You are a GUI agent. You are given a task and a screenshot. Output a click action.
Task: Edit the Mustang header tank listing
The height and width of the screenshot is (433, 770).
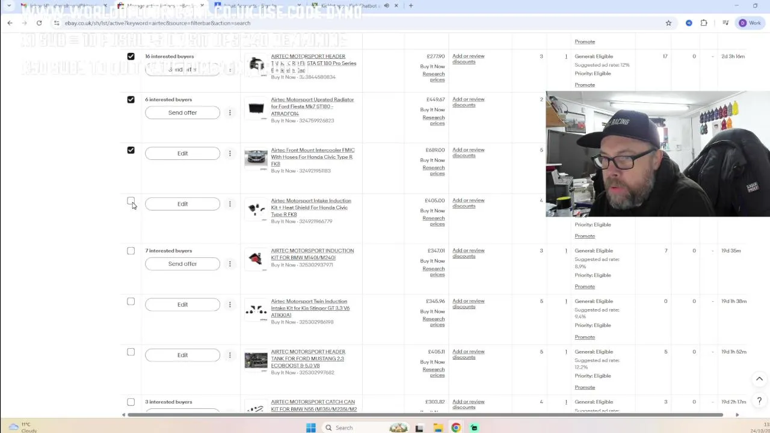pos(182,355)
